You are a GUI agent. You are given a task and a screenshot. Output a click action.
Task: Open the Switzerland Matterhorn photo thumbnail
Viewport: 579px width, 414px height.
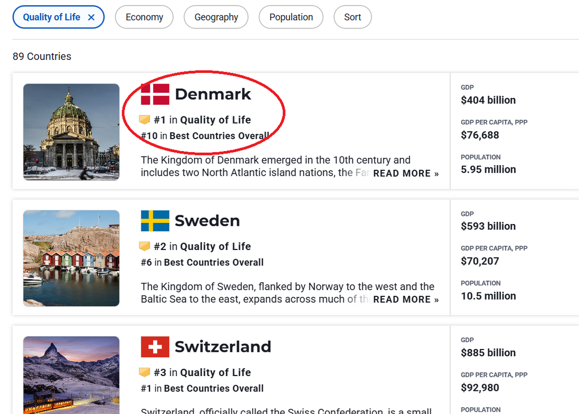click(x=71, y=375)
